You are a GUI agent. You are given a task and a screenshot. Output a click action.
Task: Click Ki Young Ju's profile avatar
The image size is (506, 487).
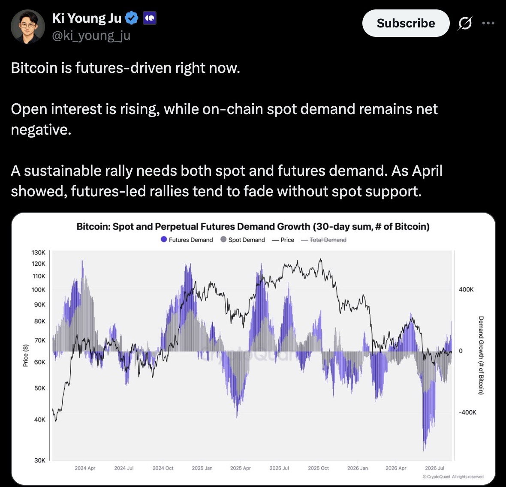coord(28,26)
